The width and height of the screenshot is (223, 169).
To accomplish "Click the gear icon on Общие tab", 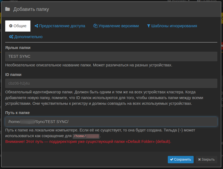I will click(x=11, y=26).
